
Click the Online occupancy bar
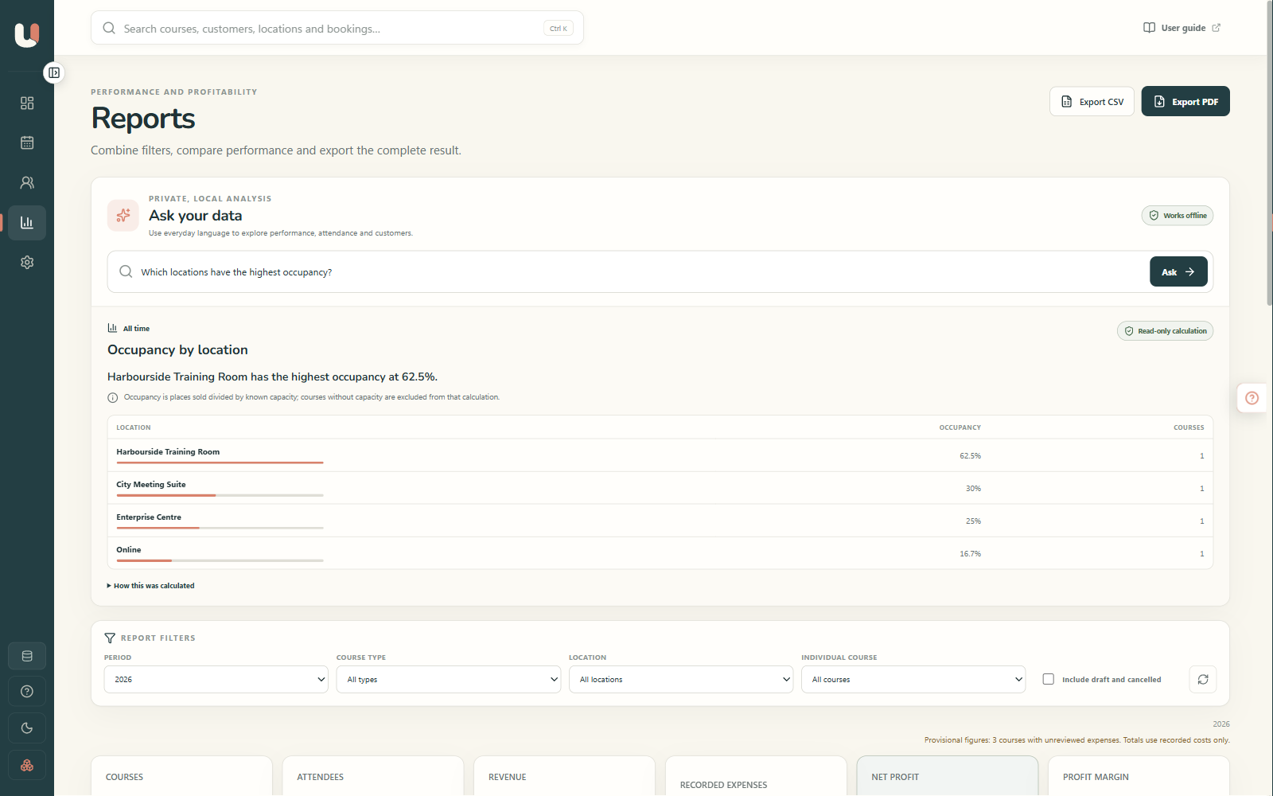pyautogui.click(x=220, y=560)
